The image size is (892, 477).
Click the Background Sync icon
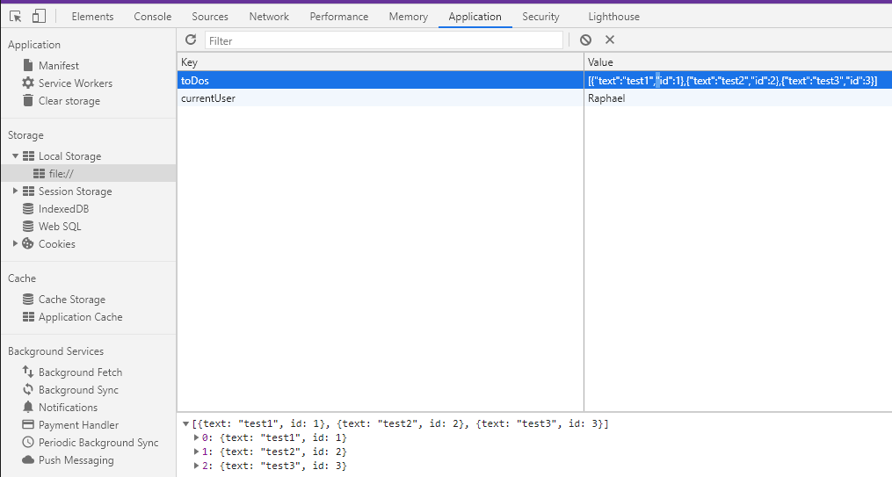pyautogui.click(x=28, y=389)
